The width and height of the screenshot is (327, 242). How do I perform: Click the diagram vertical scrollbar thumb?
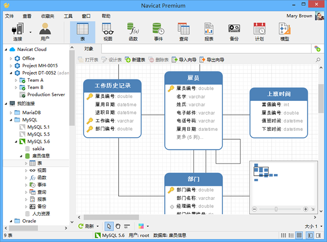coord(321,99)
